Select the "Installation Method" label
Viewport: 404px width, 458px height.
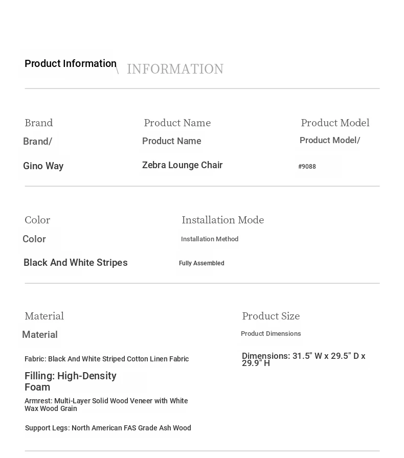(x=210, y=239)
